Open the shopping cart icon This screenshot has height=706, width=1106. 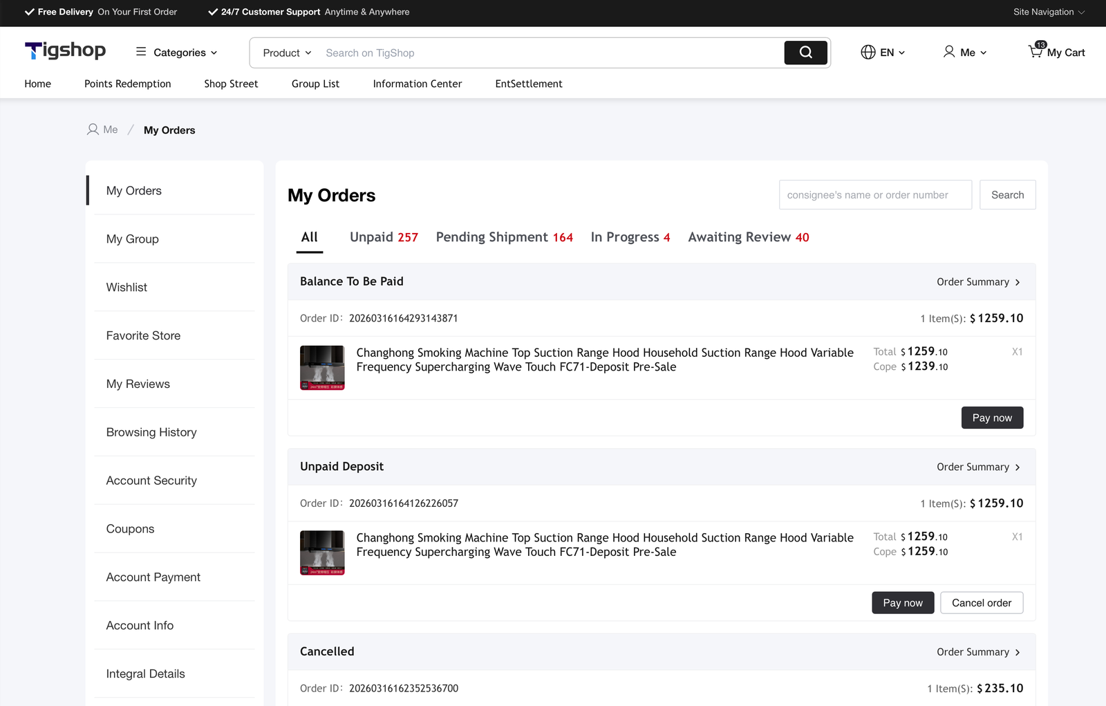(1035, 52)
